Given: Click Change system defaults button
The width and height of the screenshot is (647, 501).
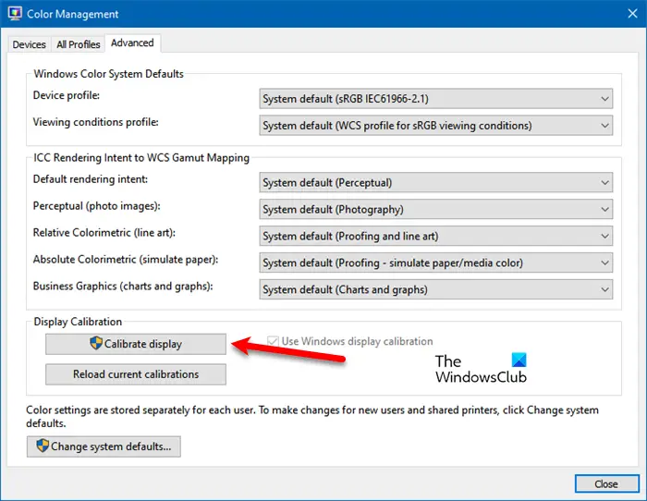Looking at the screenshot, I should tap(104, 446).
